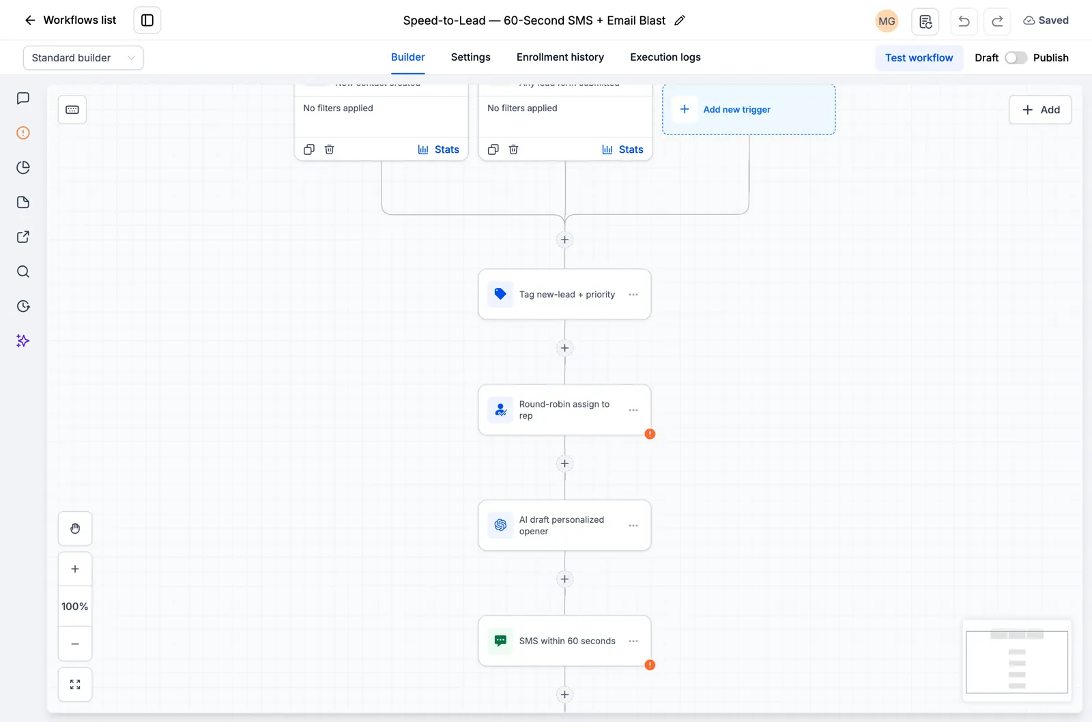The image size is (1092, 722).
Task: Show keyboard shortcuts button
Action: (72, 110)
